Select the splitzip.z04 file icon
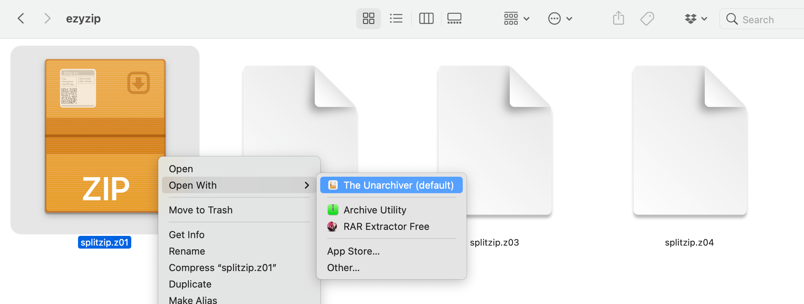Screen dimensions: 804x304 [690, 140]
